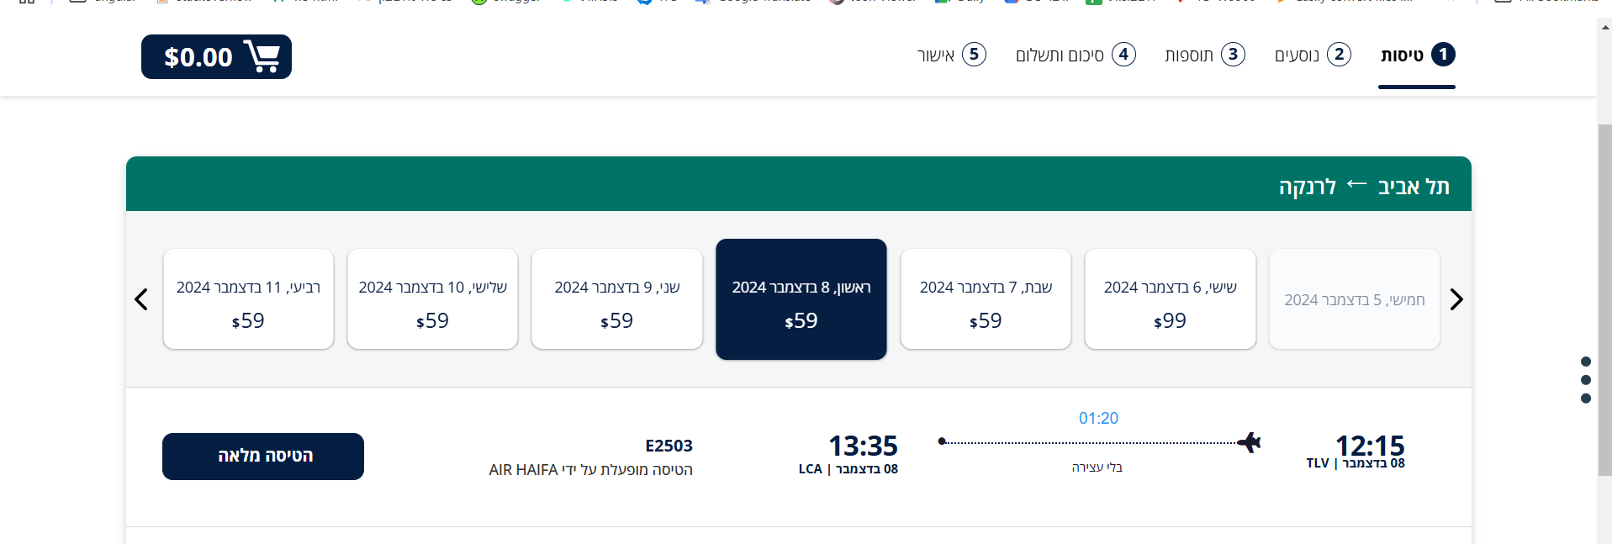Pick the Wednesday 11 December 2024 date card
Image resolution: width=1612 pixels, height=544 pixels.
click(x=248, y=299)
